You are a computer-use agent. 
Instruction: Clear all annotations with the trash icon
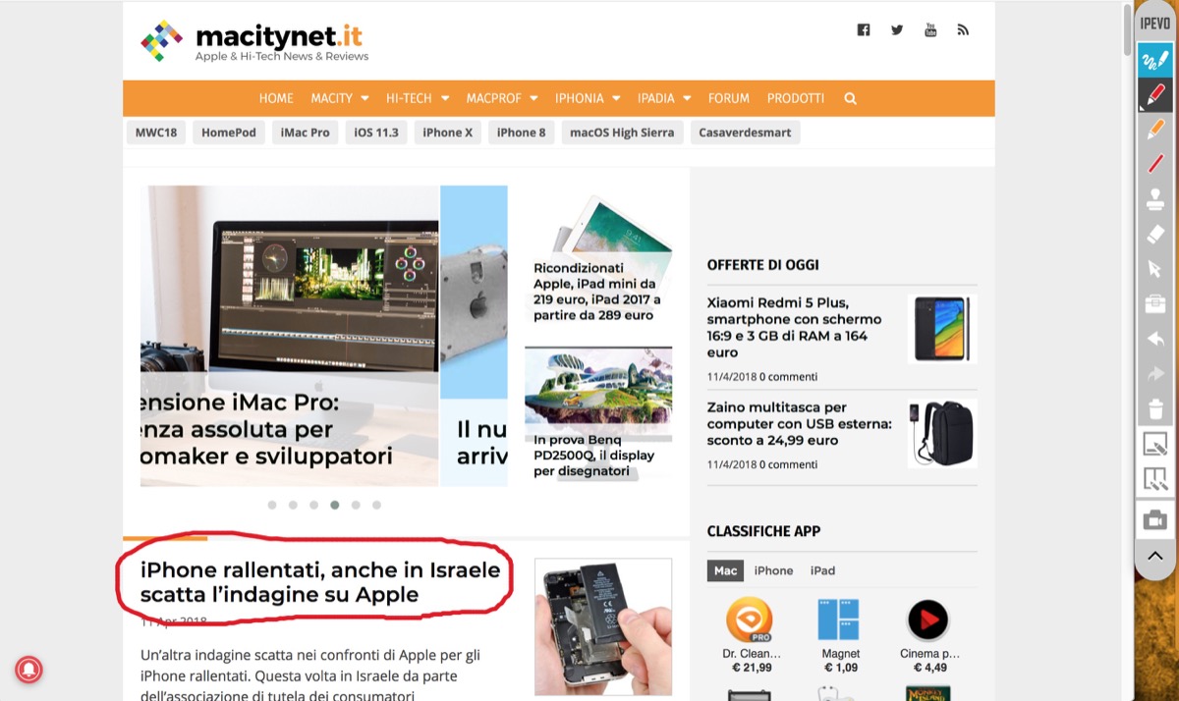pos(1155,408)
